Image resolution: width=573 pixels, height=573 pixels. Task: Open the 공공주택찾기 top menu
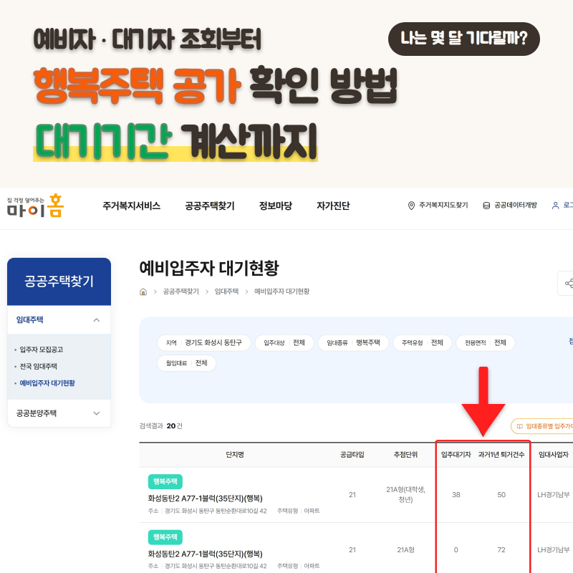pos(210,206)
